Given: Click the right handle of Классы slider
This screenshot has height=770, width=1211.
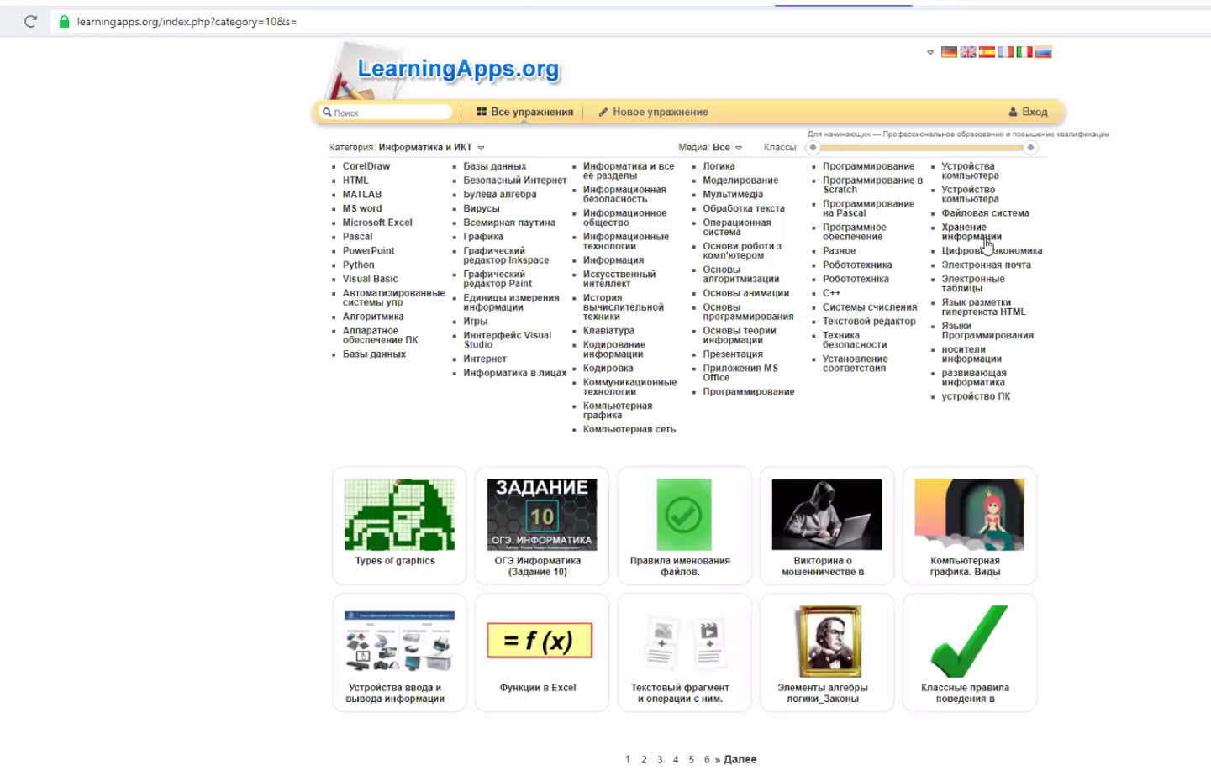Looking at the screenshot, I should tap(1030, 148).
